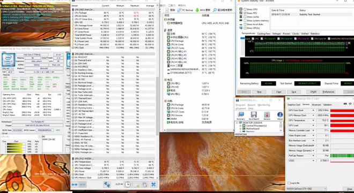The height and width of the screenshot is (193, 354).
Task: Click the temperature section icon in AIDA64 list
Action: [166, 30]
